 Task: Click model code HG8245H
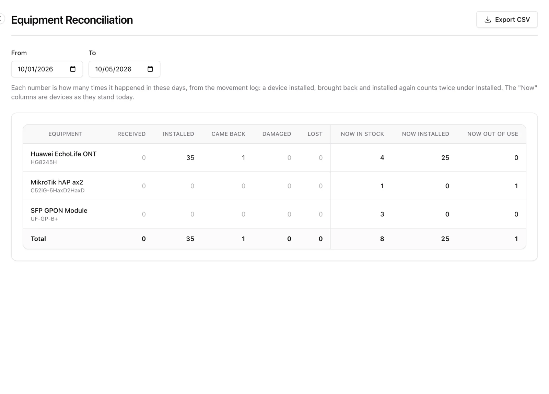click(x=44, y=162)
